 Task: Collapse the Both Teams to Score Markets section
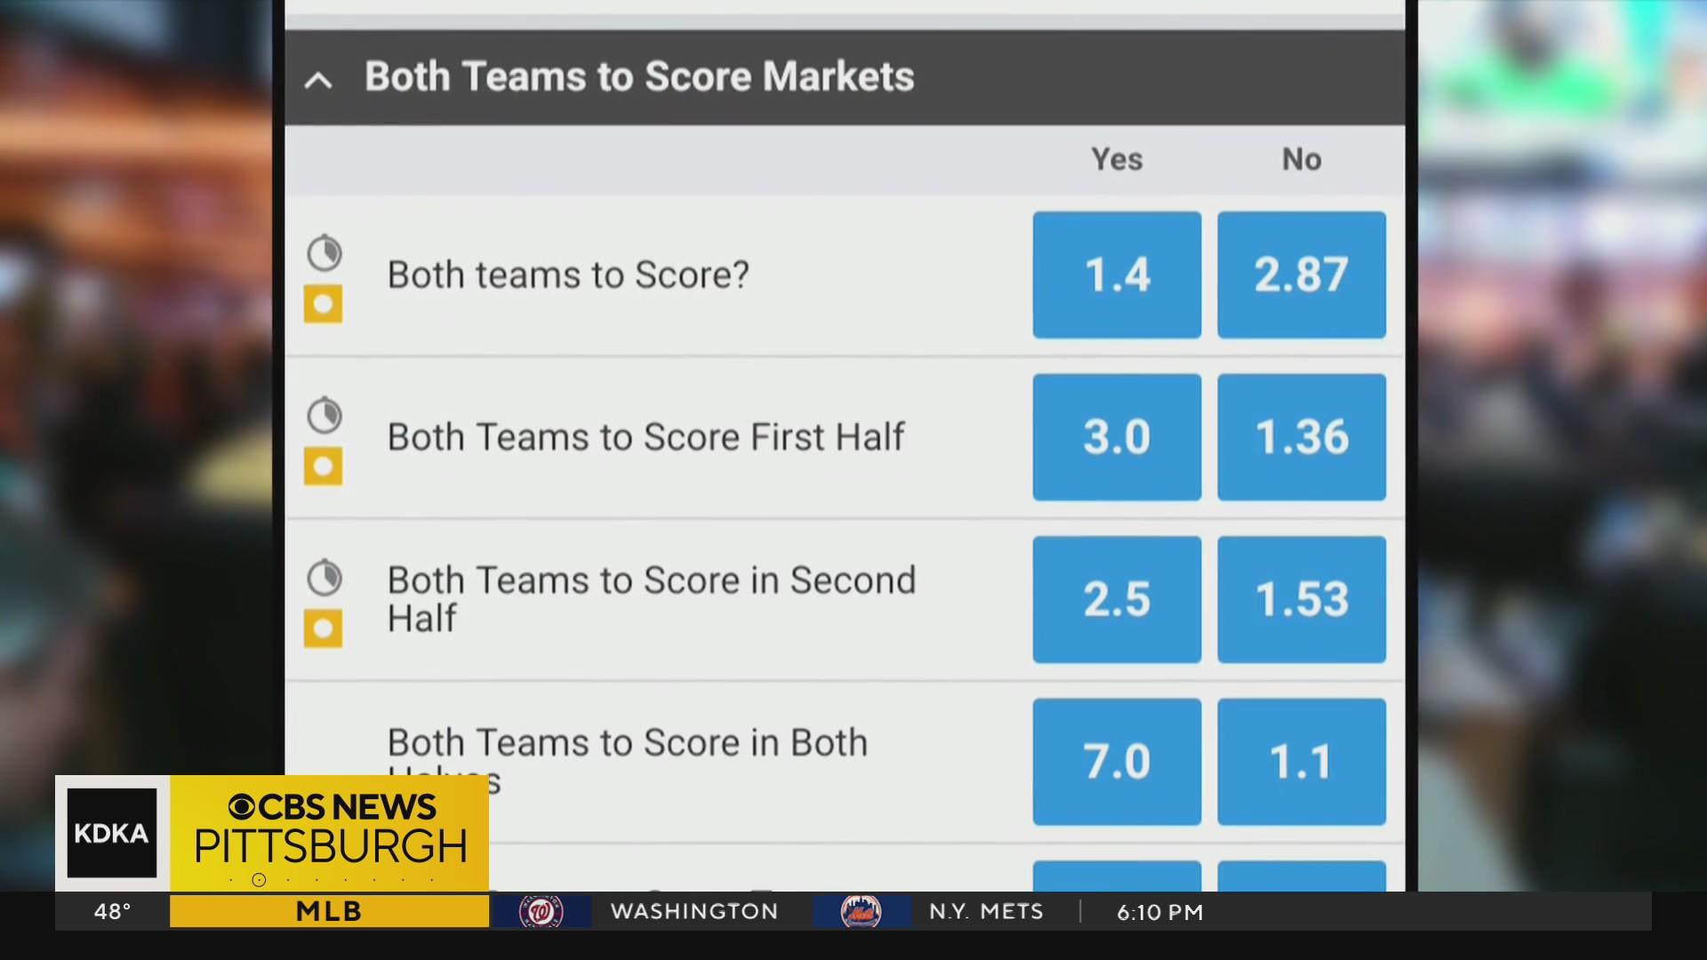(x=318, y=81)
